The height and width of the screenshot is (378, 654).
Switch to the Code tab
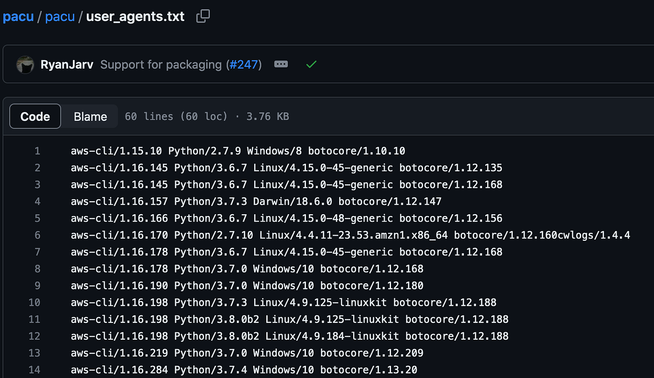35,116
